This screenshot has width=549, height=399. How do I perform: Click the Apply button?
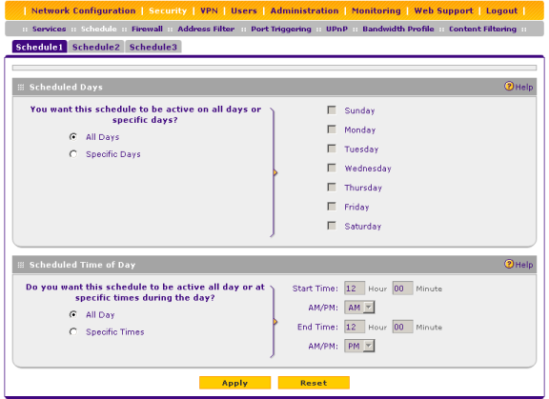(234, 383)
